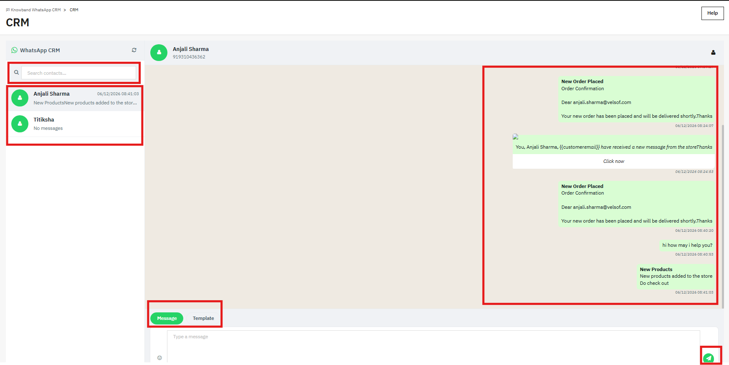Focus the Type a message box

433,346
